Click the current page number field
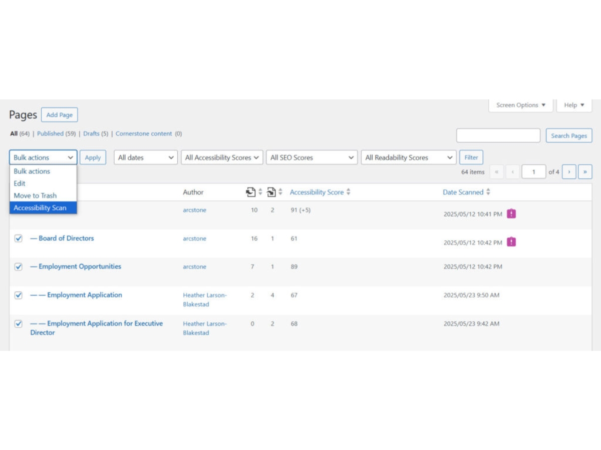 point(534,171)
